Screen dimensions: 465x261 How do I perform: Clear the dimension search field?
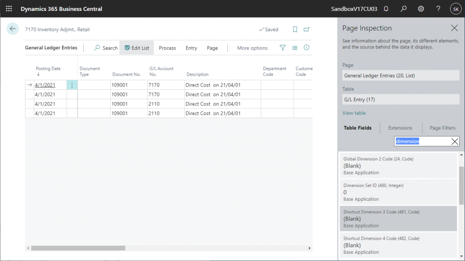point(455,141)
